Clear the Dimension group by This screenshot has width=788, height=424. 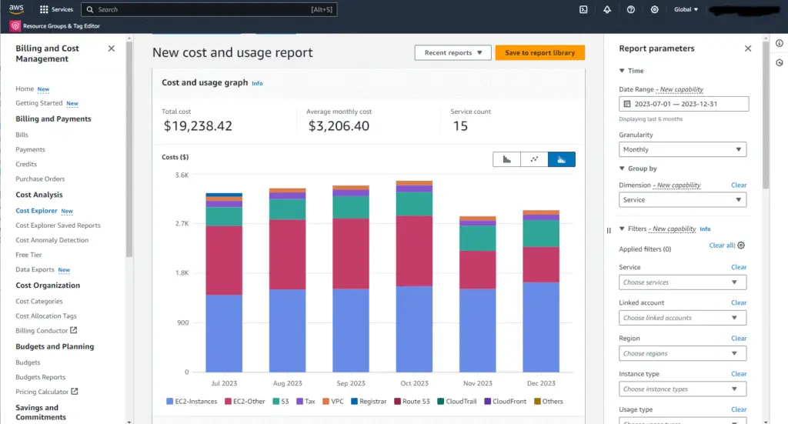pos(739,185)
